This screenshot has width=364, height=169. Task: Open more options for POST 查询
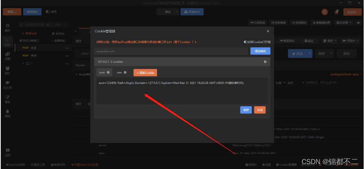67,56
